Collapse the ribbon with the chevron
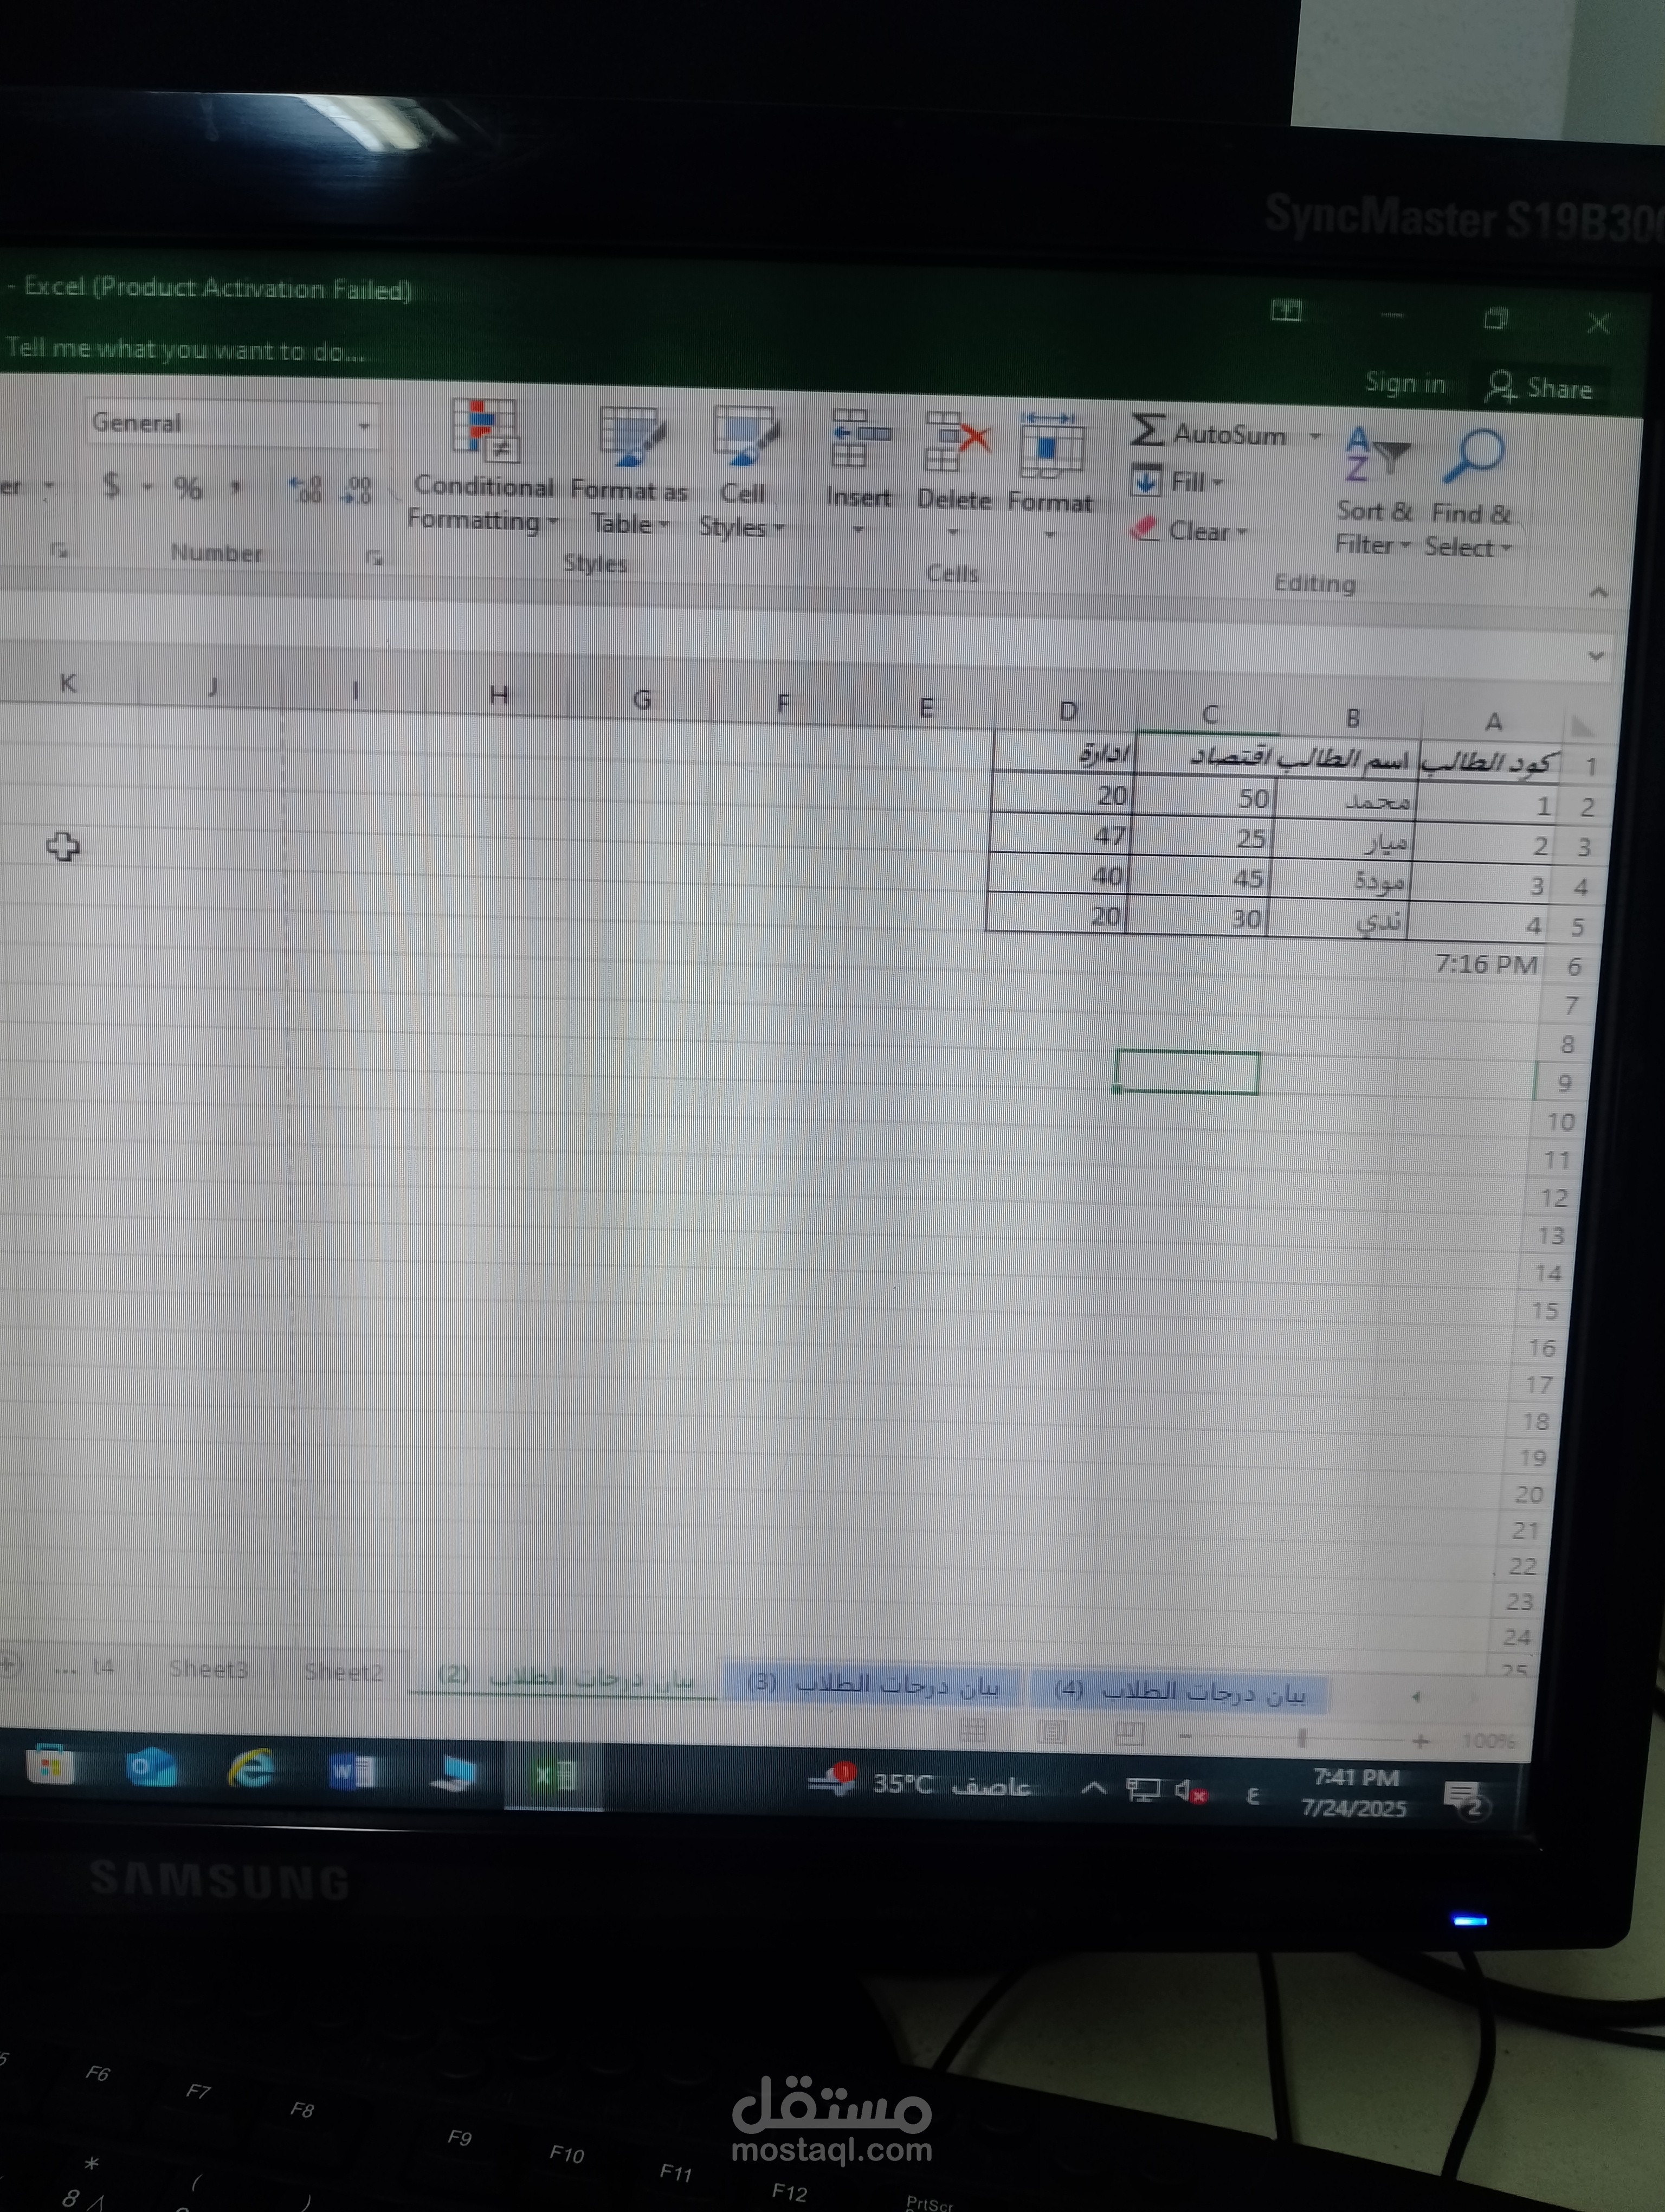This screenshot has height=2212, width=1665. [1598, 592]
